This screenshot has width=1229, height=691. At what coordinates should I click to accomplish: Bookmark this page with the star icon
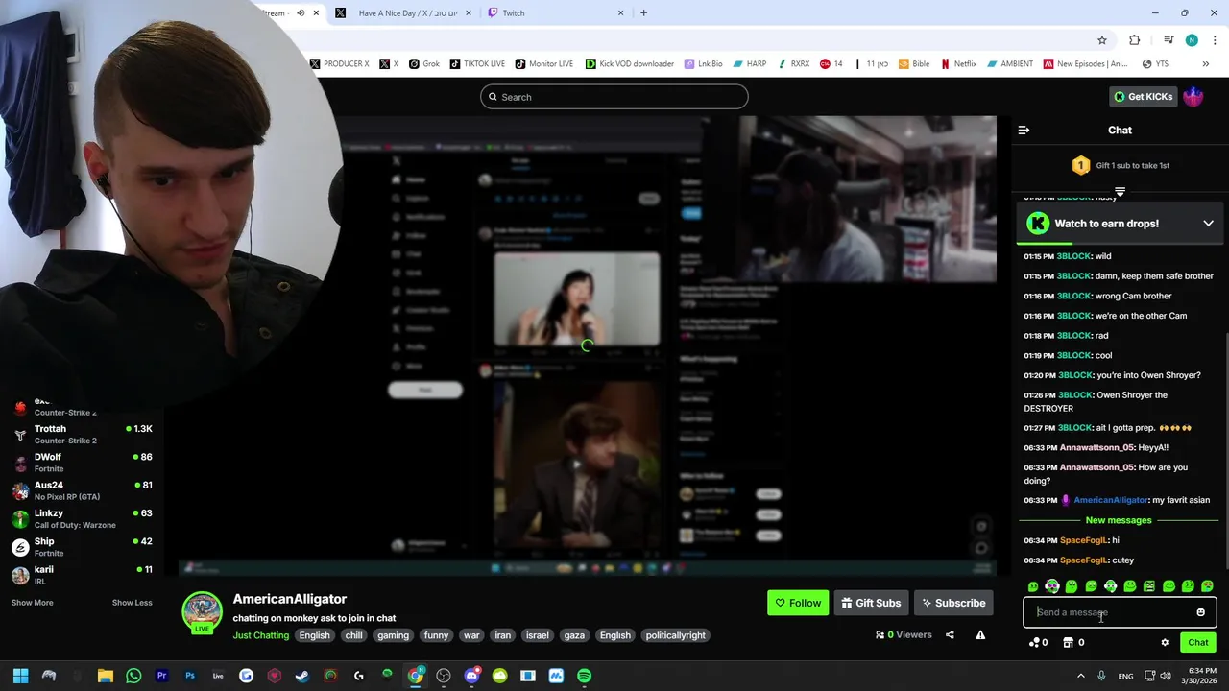[1102, 40]
